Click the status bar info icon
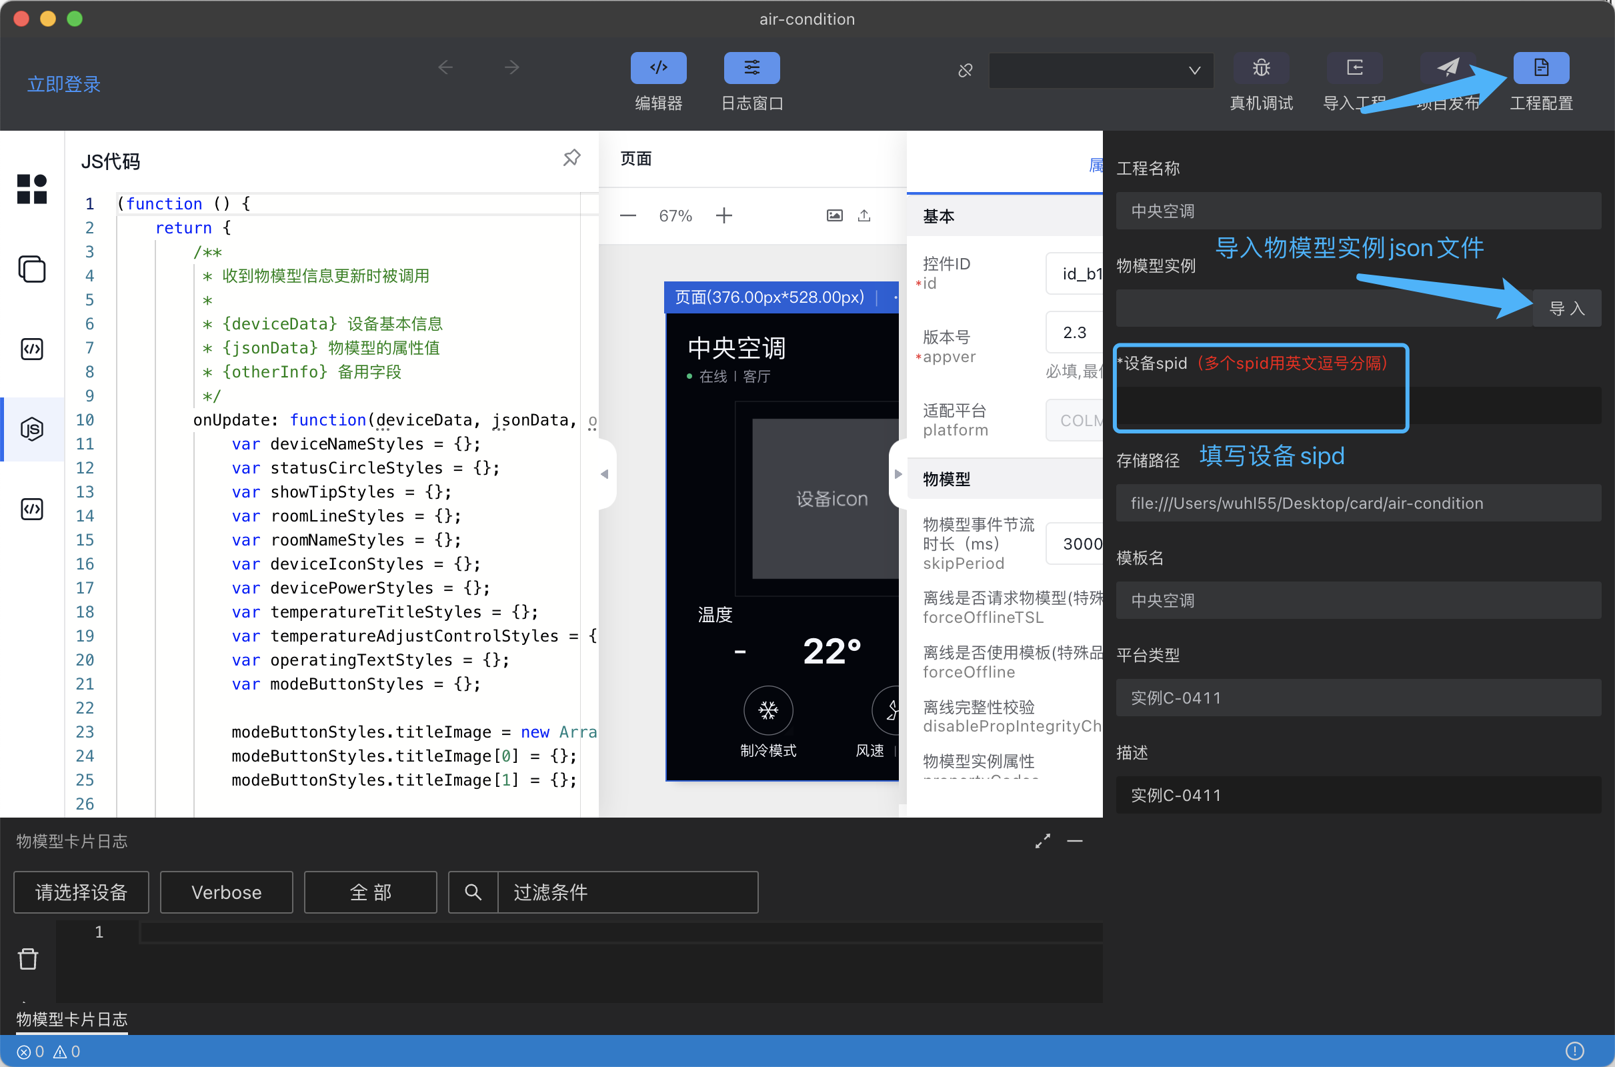Screen dimensions: 1615x1067 1574,1052
